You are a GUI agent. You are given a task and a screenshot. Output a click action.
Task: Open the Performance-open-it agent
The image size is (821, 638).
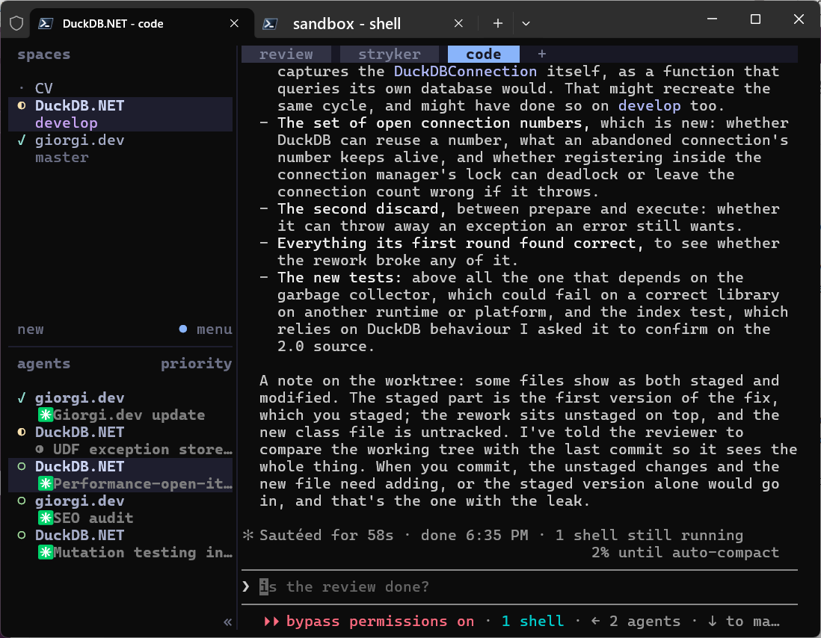point(142,484)
